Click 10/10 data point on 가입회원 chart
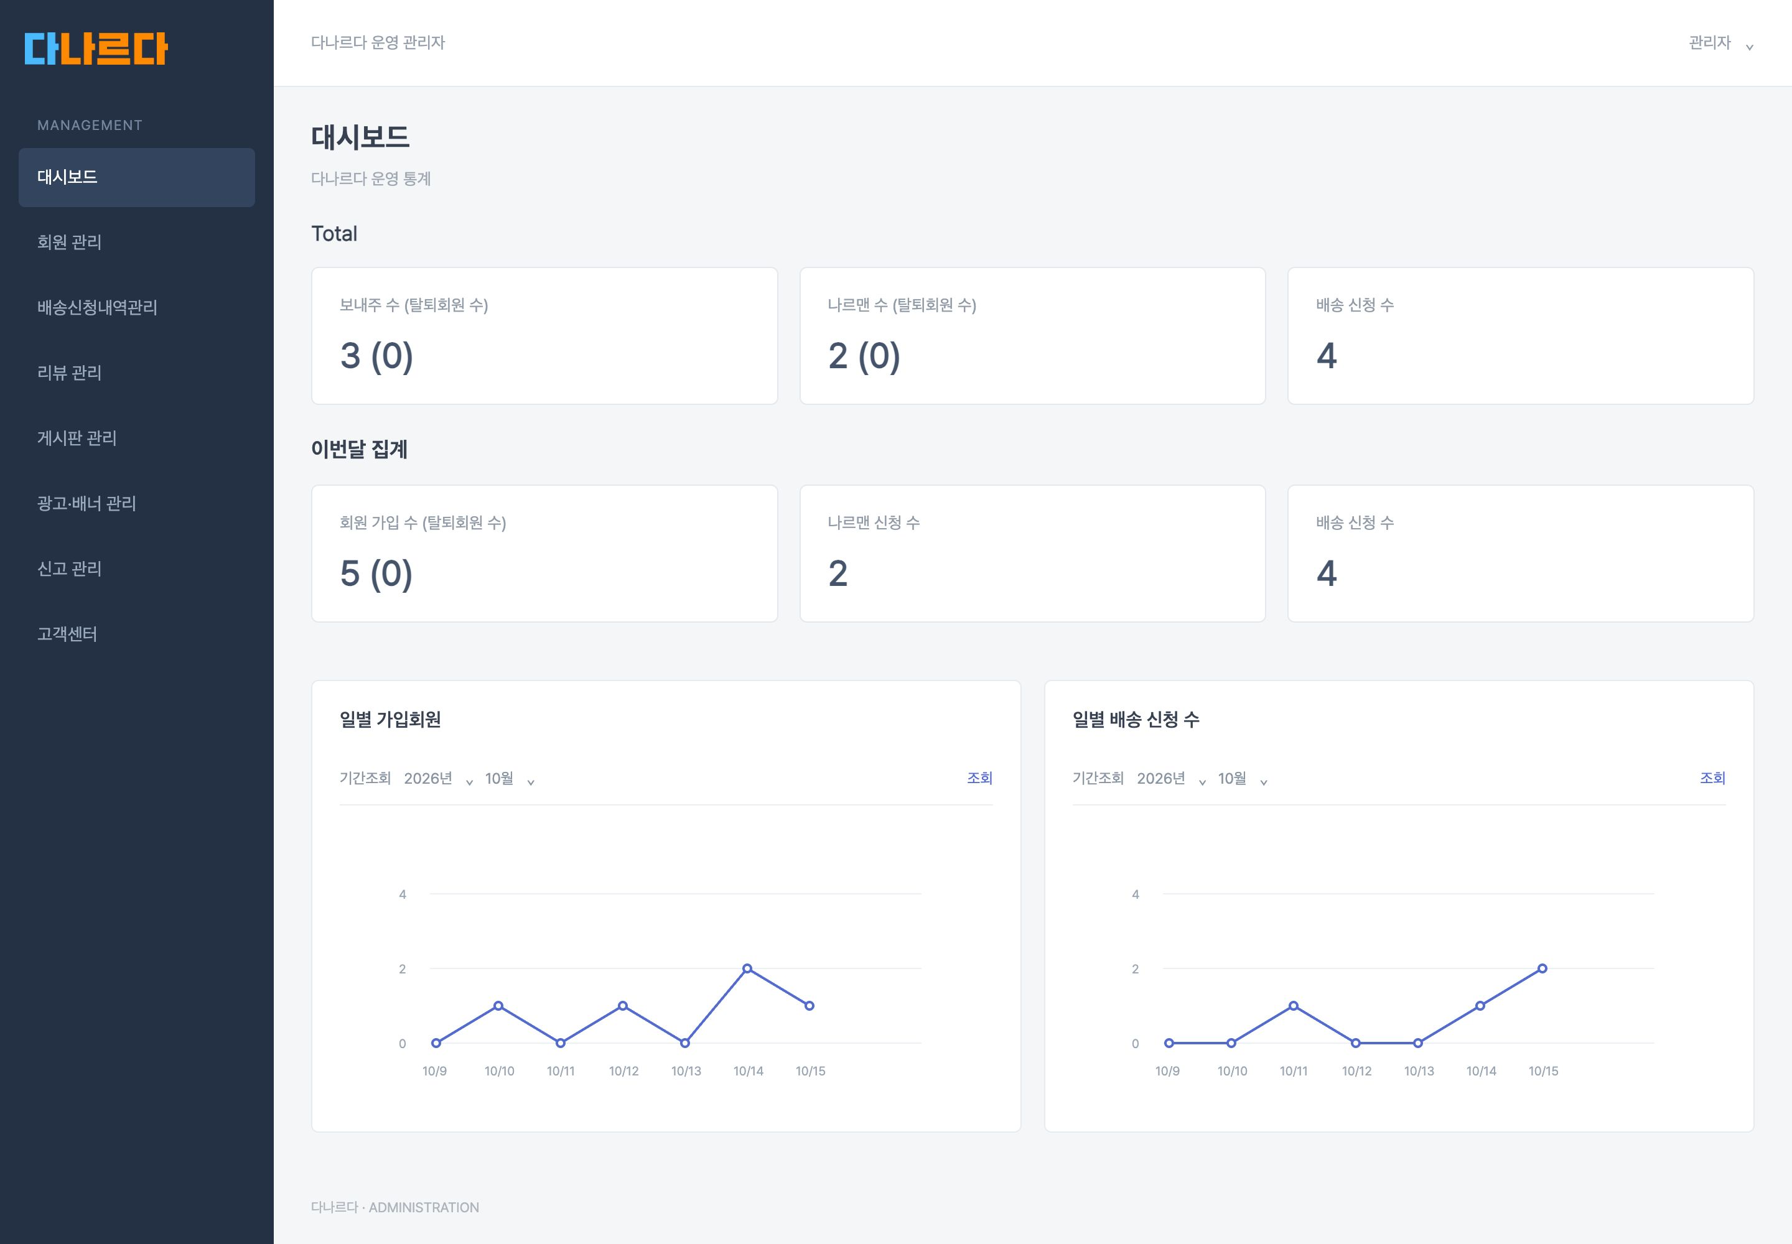Screen dimensions: 1792x1244 [x=498, y=1006]
